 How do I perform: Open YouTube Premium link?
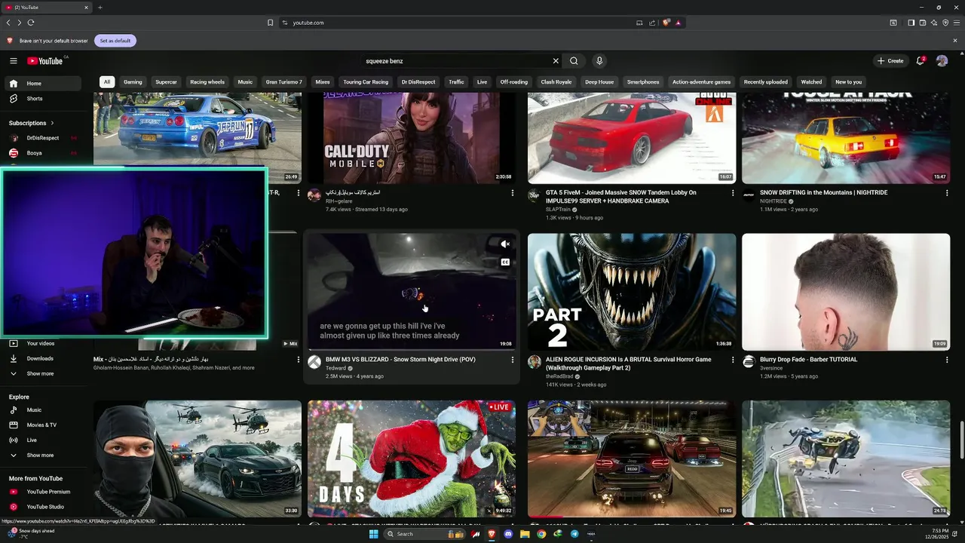[42, 492]
